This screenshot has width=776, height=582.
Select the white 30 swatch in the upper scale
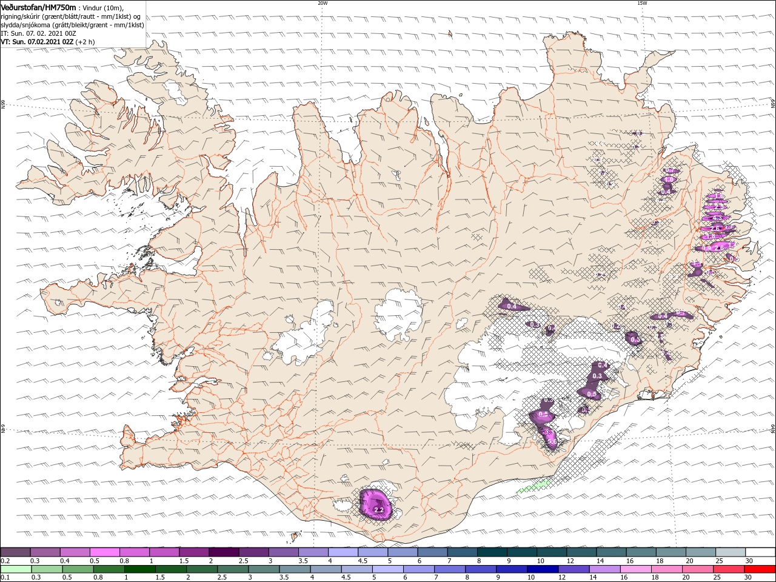pyautogui.click(x=760, y=552)
